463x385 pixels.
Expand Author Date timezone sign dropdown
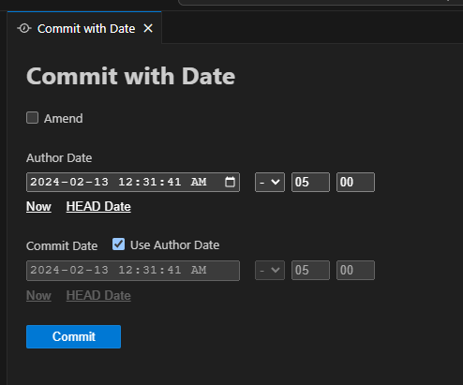[270, 182]
